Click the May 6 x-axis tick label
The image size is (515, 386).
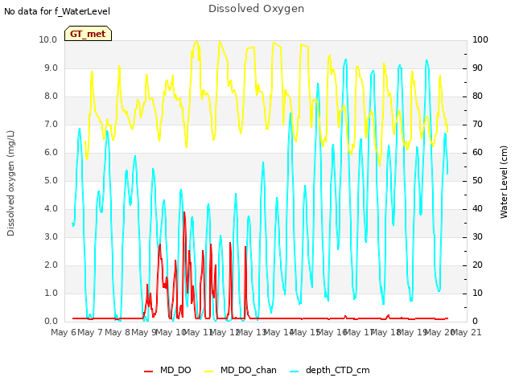[64, 332]
